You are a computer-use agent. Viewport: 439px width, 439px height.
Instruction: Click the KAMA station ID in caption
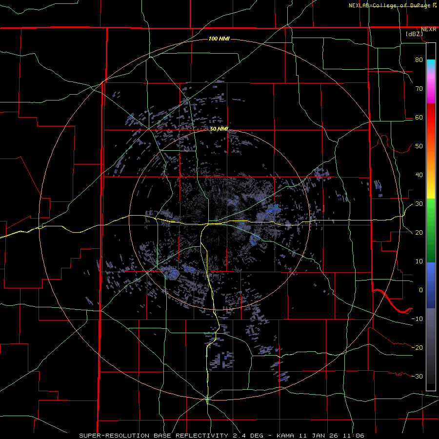(285, 436)
